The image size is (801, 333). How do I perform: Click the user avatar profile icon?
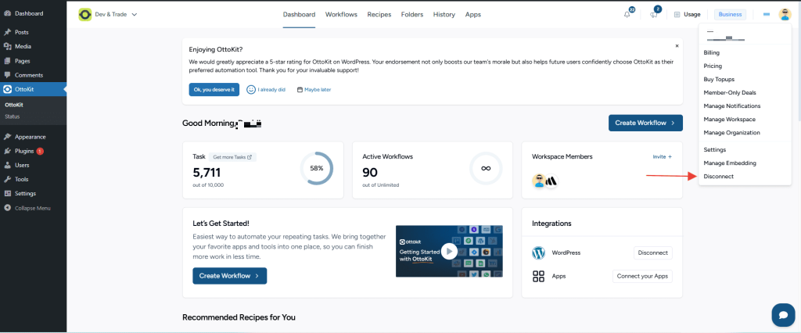pos(785,14)
